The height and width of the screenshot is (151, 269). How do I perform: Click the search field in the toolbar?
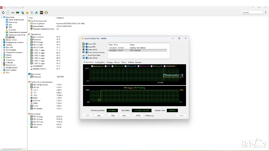pos(252,13)
